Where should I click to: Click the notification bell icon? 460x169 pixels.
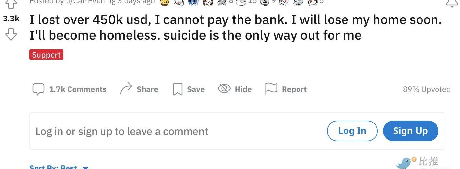(452, 3)
